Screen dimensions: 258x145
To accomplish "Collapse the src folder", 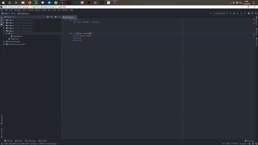I will 6,33.
